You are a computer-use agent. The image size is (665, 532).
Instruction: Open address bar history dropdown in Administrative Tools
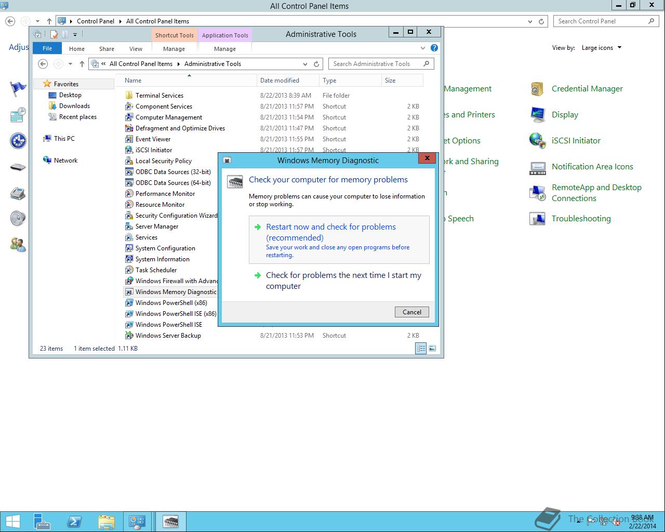(x=305, y=64)
